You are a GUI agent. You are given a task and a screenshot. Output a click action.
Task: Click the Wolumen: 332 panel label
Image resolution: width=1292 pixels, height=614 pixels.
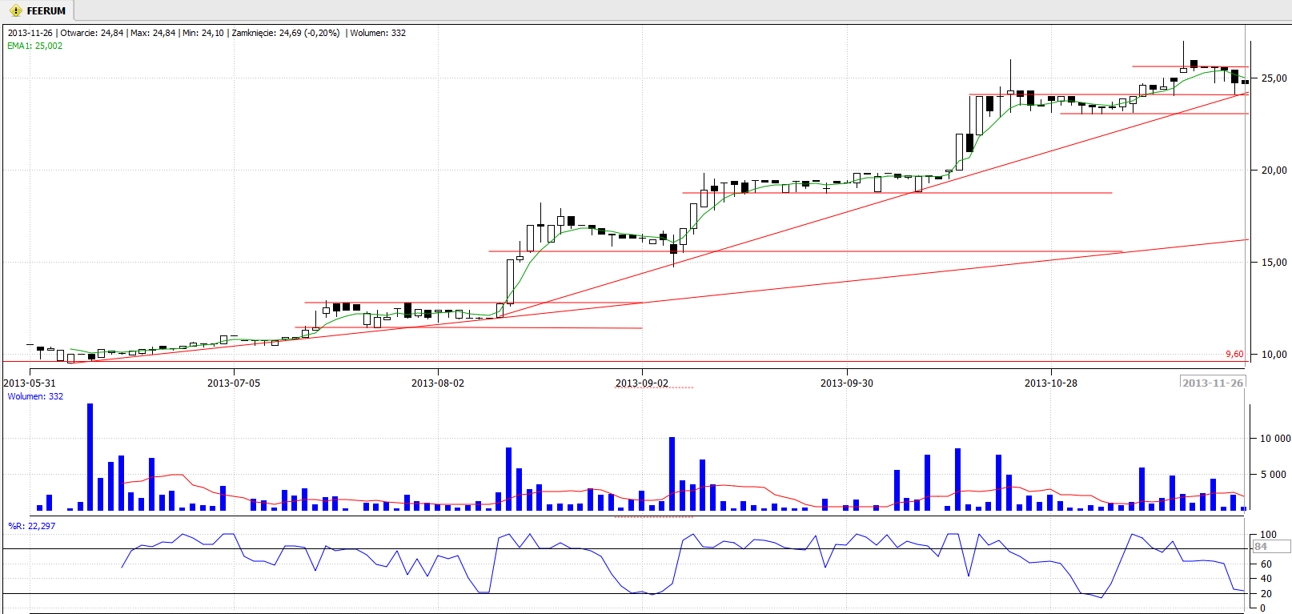tap(35, 396)
